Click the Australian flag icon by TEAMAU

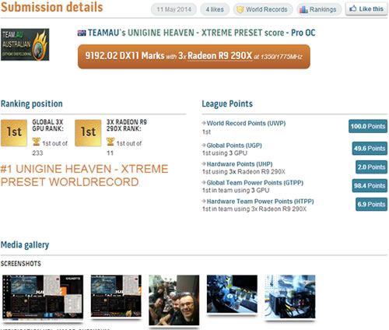point(82,33)
